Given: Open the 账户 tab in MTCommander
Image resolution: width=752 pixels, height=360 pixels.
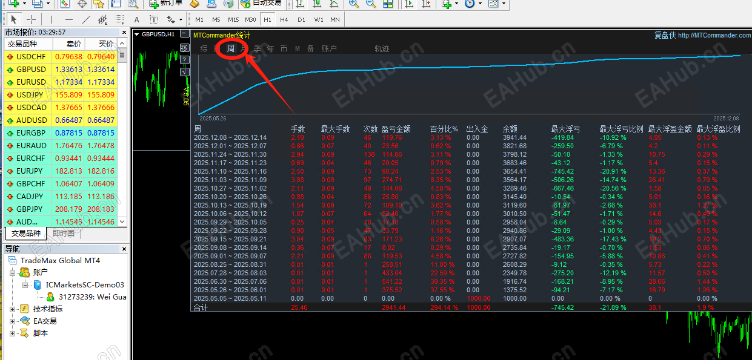Looking at the screenshot, I should coord(329,48).
